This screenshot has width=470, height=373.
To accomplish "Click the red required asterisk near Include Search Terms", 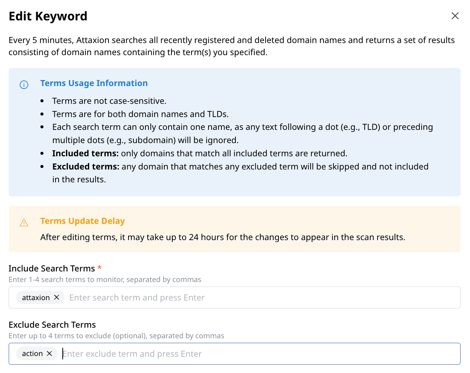I will [x=100, y=267].
